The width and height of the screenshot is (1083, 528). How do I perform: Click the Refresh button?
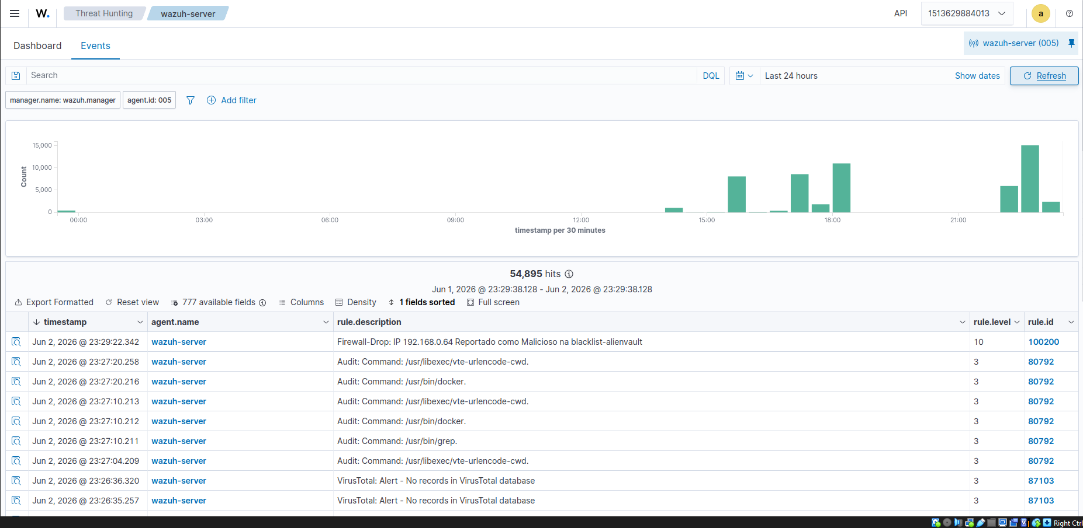1044,76
